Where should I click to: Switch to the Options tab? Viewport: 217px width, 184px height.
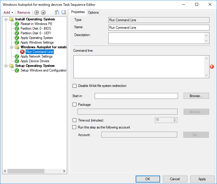[x=93, y=12]
